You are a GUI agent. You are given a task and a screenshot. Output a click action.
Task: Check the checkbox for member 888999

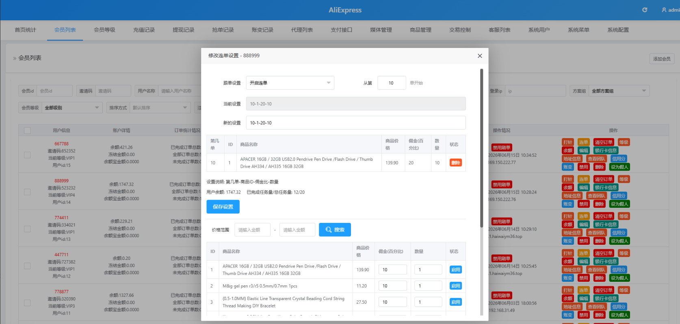(27, 192)
